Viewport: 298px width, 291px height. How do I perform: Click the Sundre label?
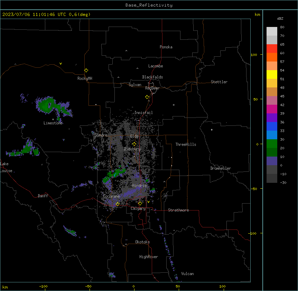(101, 135)
